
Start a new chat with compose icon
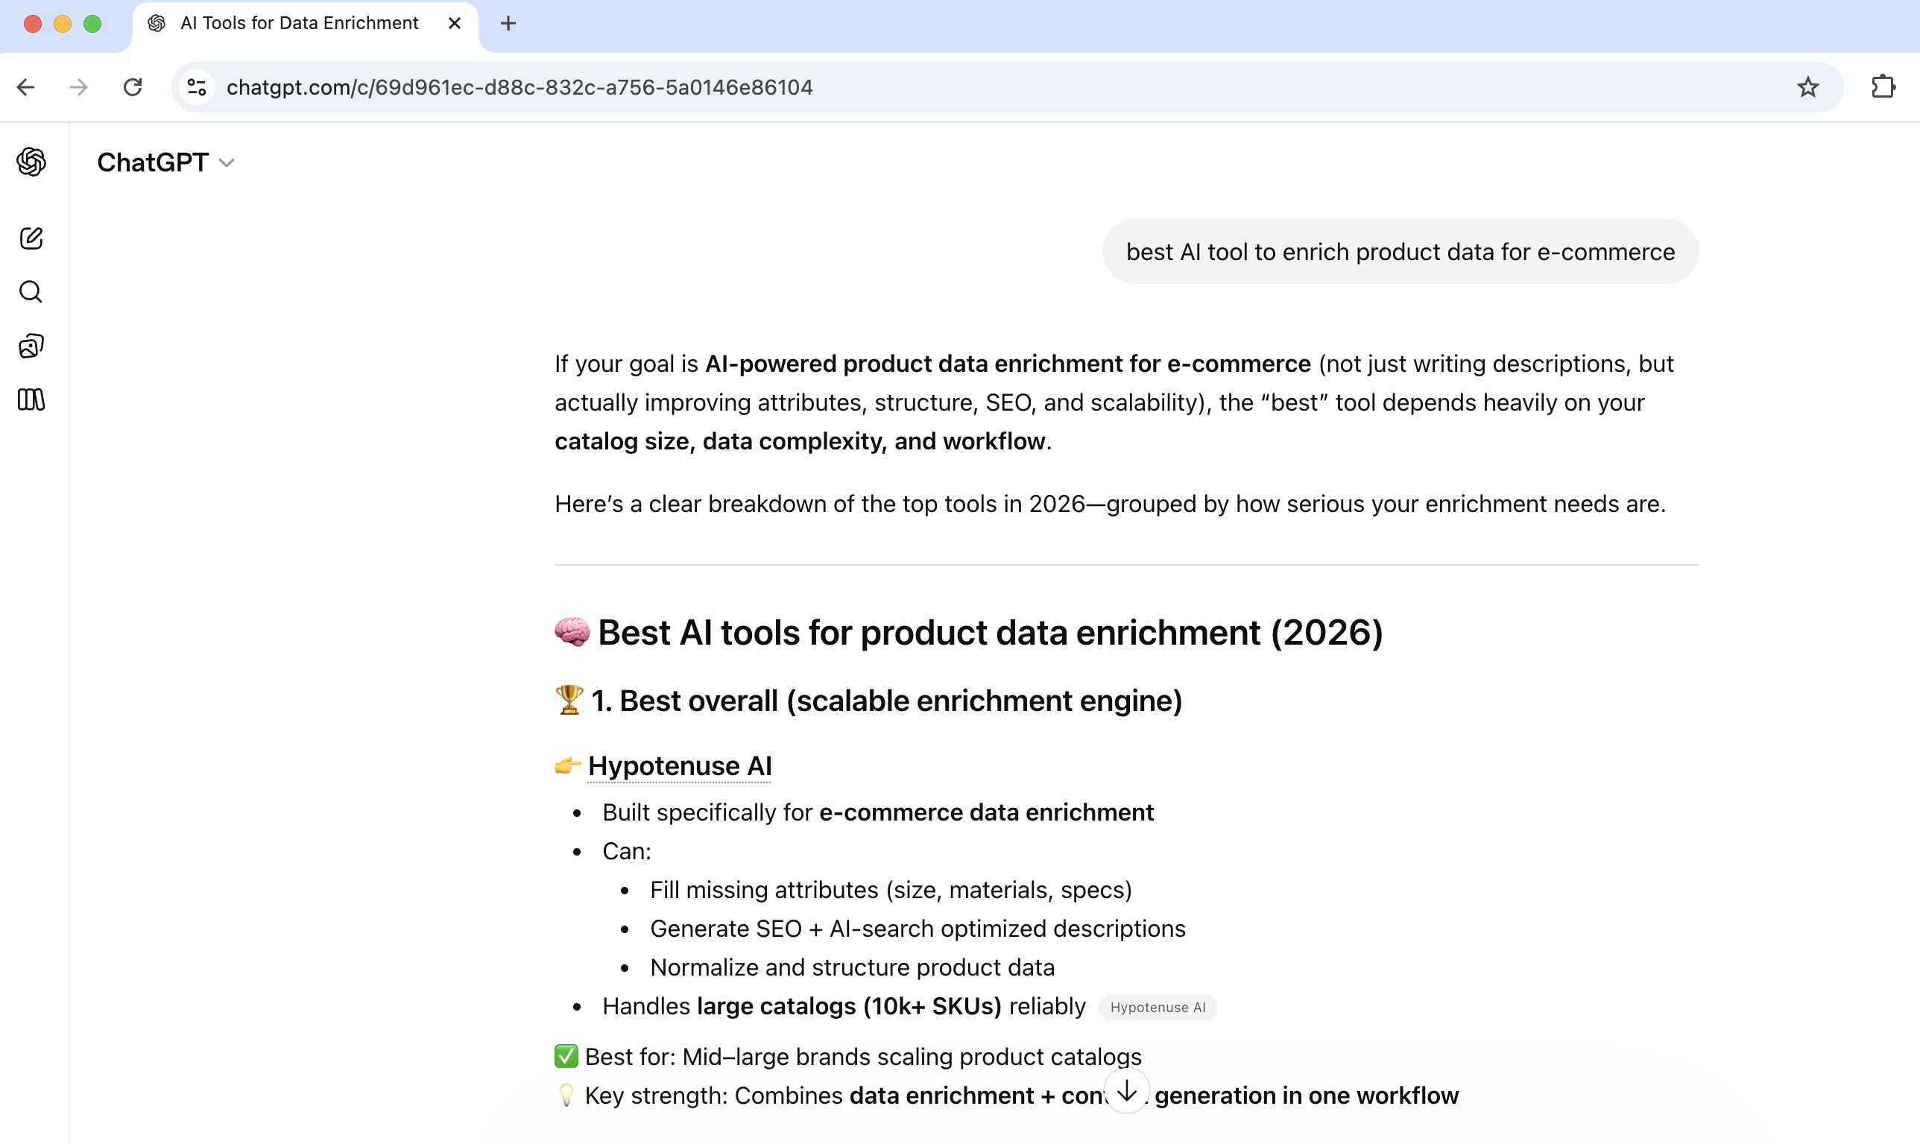(31, 238)
